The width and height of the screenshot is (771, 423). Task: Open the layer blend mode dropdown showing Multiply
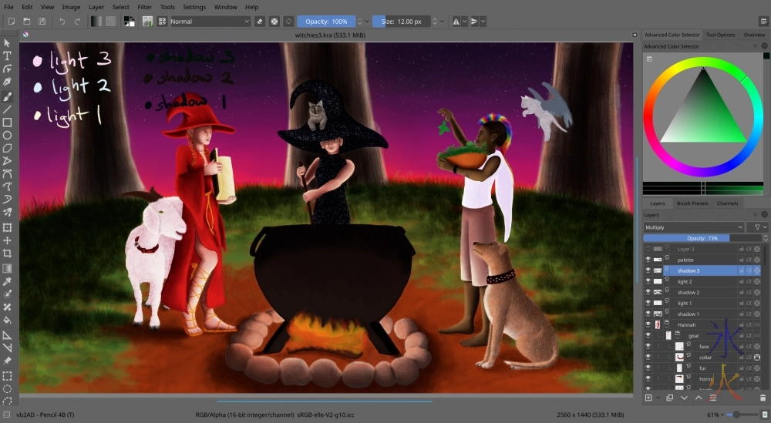point(694,227)
